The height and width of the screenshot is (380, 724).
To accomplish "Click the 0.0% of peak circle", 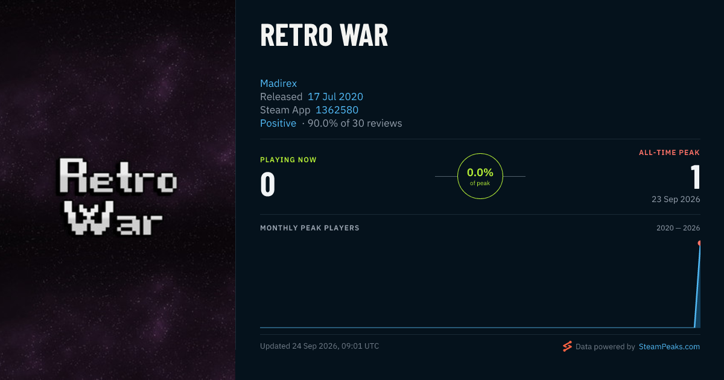I will (x=480, y=176).
